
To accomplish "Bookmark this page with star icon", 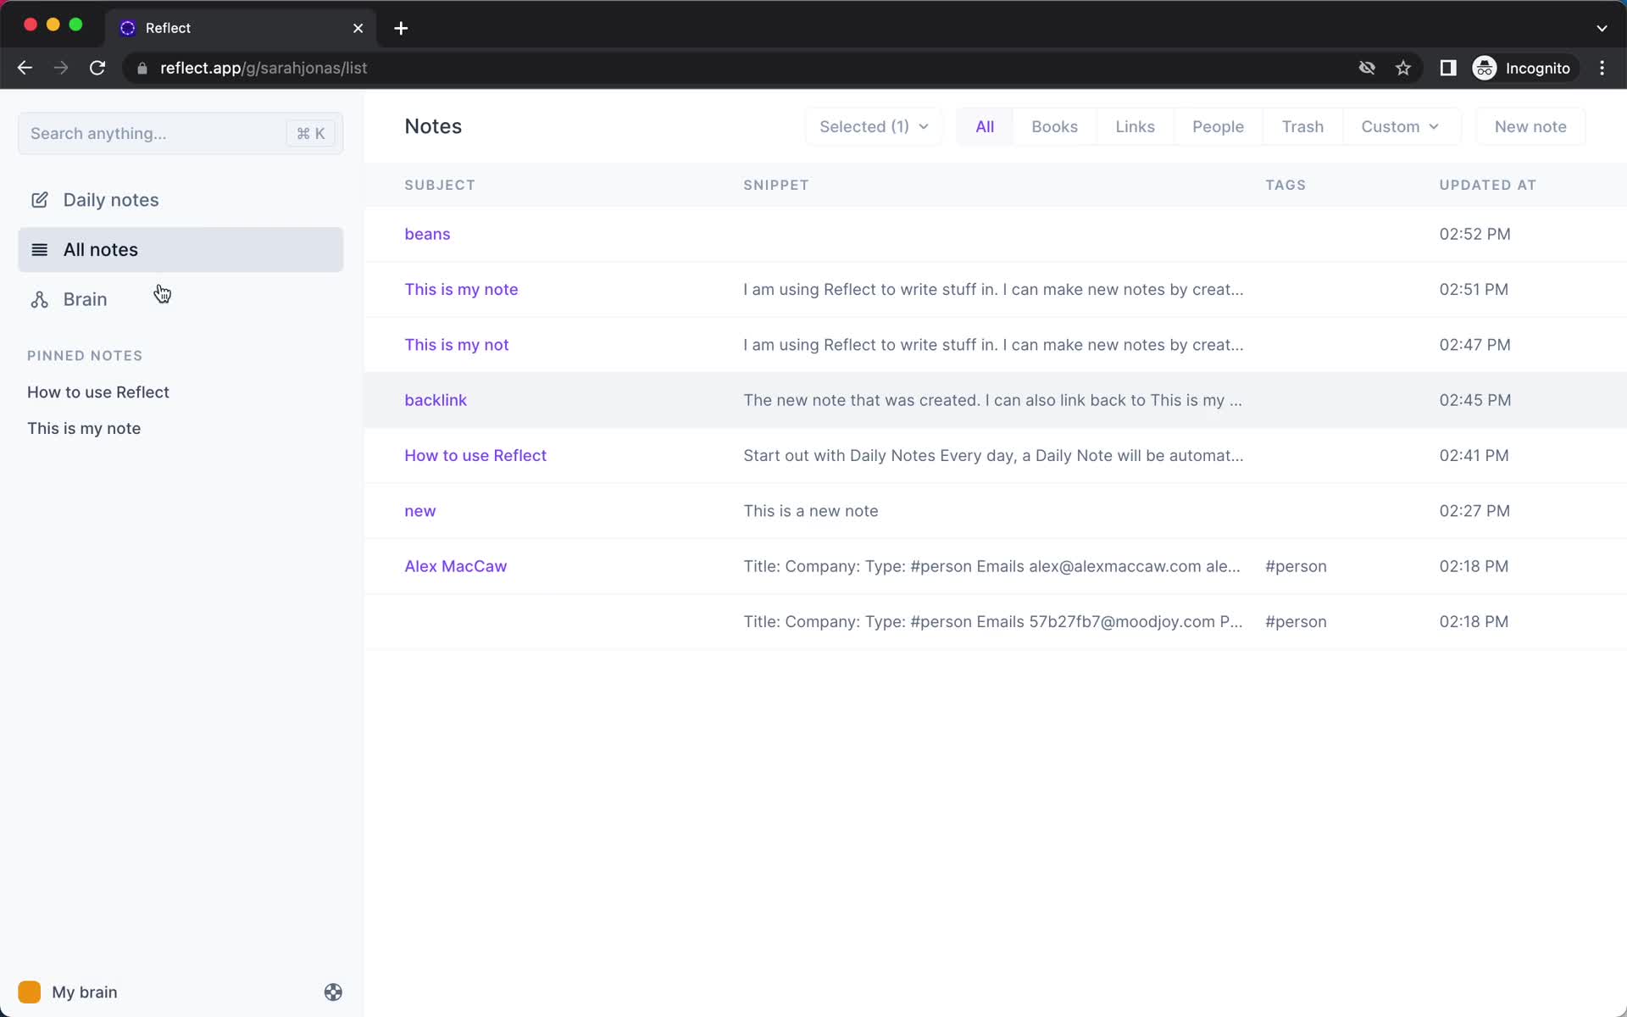I will pos(1403,68).
